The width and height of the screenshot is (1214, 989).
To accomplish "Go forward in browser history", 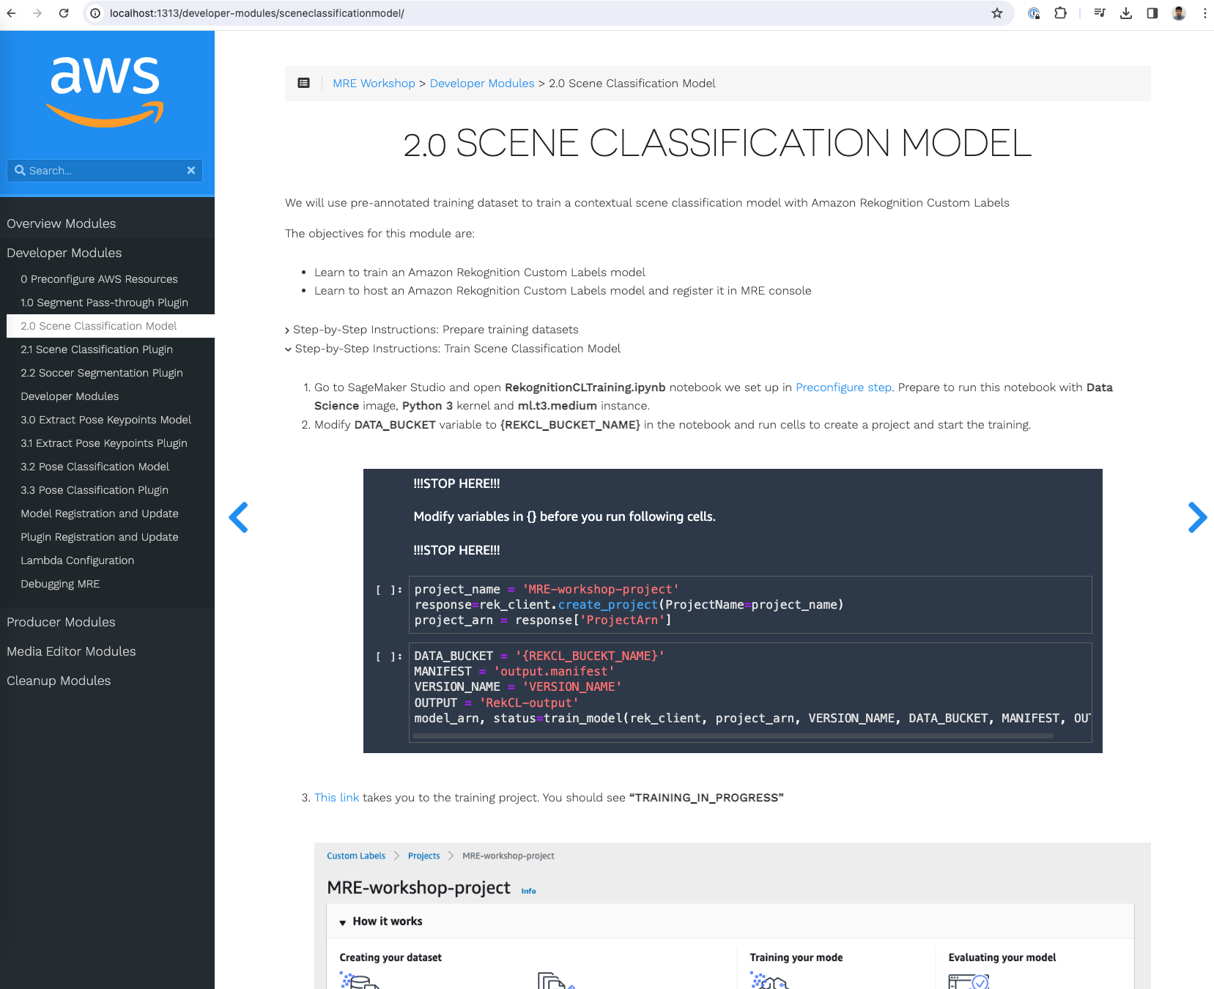I will tap(37, 13).
